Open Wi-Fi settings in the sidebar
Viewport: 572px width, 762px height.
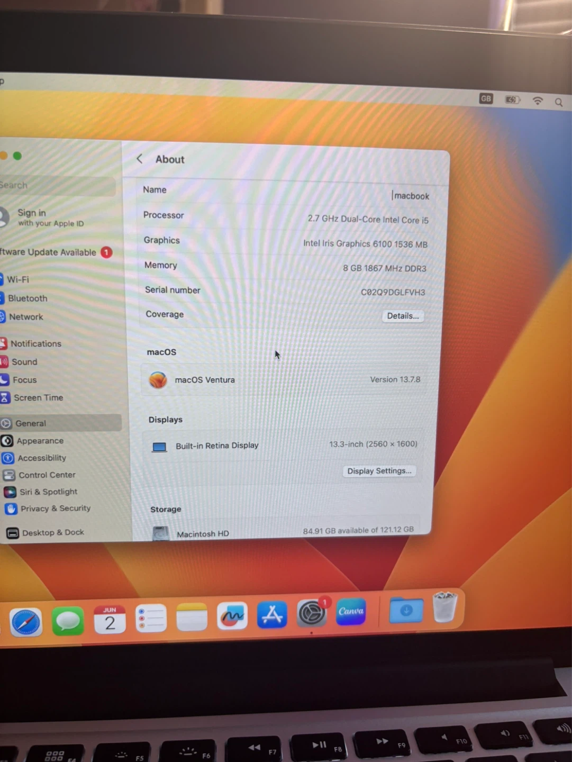(18, 279)
